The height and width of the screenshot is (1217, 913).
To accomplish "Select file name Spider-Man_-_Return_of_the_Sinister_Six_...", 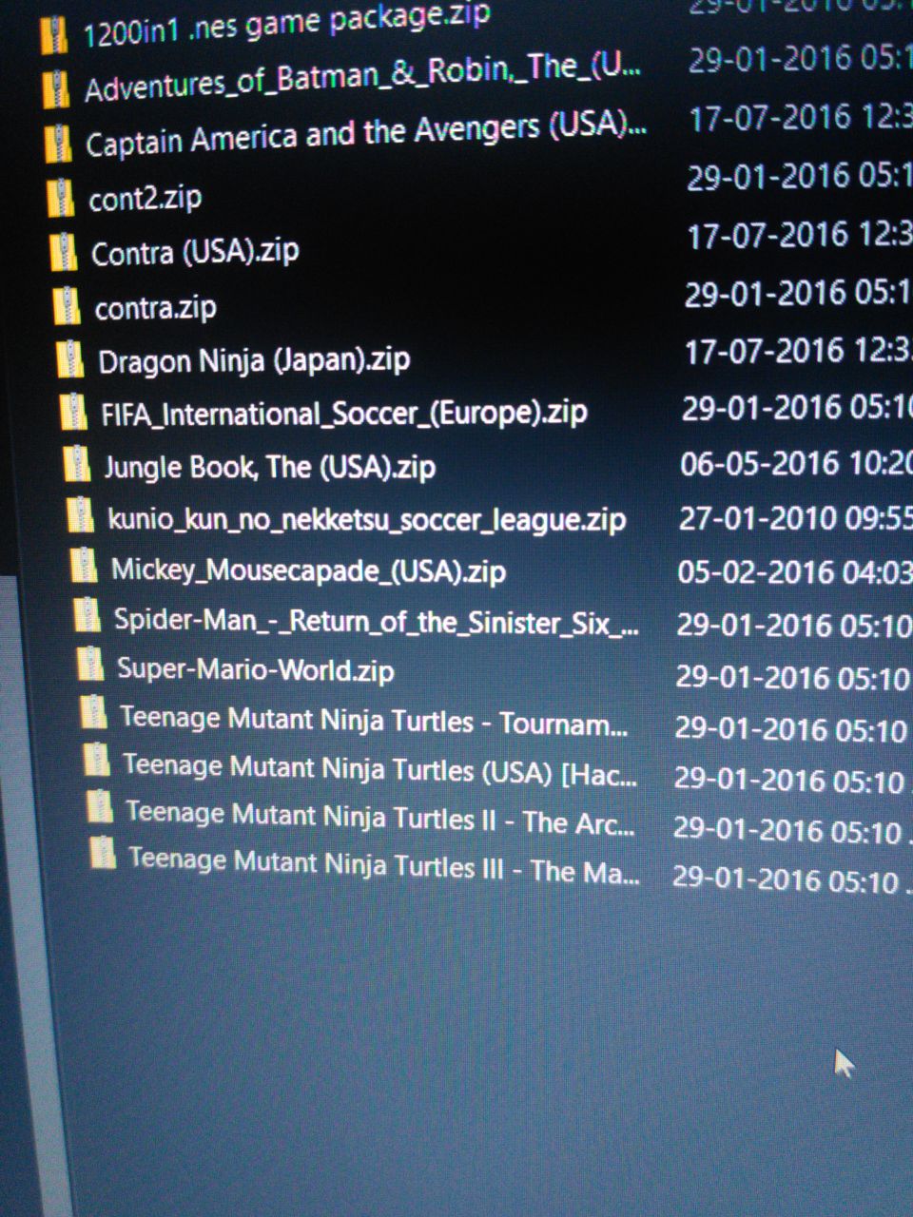I will coord(377,622).
